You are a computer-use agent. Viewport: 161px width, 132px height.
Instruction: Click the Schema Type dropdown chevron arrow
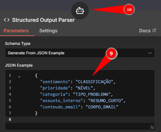click(x=150, y=53)
